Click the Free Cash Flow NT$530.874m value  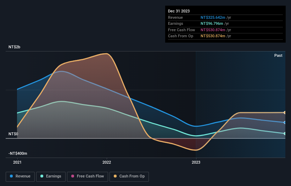[x=213, y=30]
